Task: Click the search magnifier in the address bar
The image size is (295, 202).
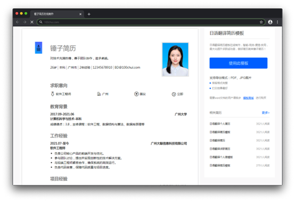Action: click(41, 22)
